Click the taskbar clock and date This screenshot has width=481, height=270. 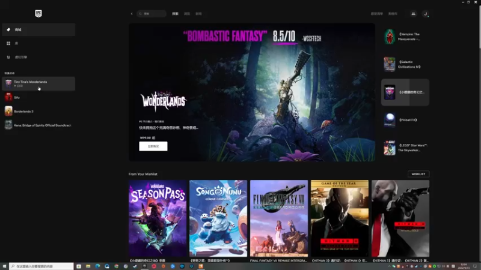[x=464, y=266]
